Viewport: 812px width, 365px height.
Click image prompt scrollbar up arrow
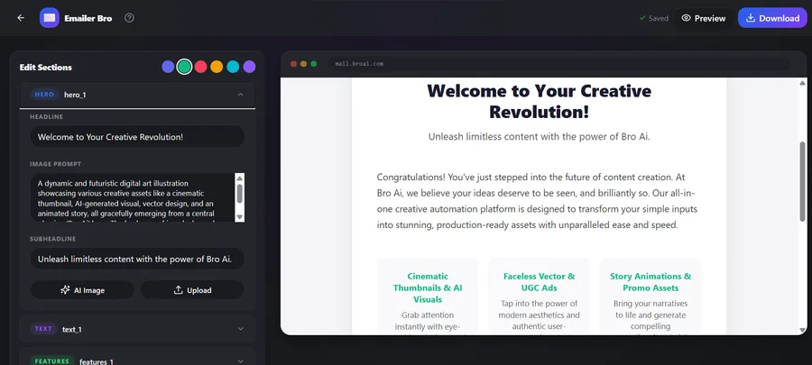click(239, 178)
